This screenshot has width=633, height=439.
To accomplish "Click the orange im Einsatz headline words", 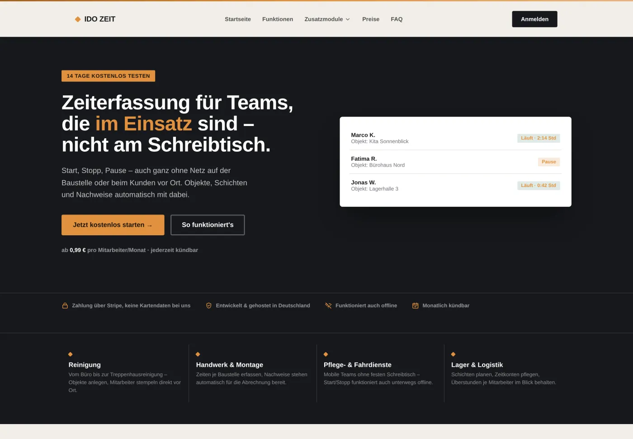I will (144, 124).
